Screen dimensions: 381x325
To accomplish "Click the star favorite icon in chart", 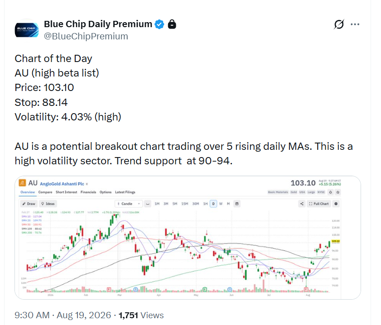I will pos(338,192).
